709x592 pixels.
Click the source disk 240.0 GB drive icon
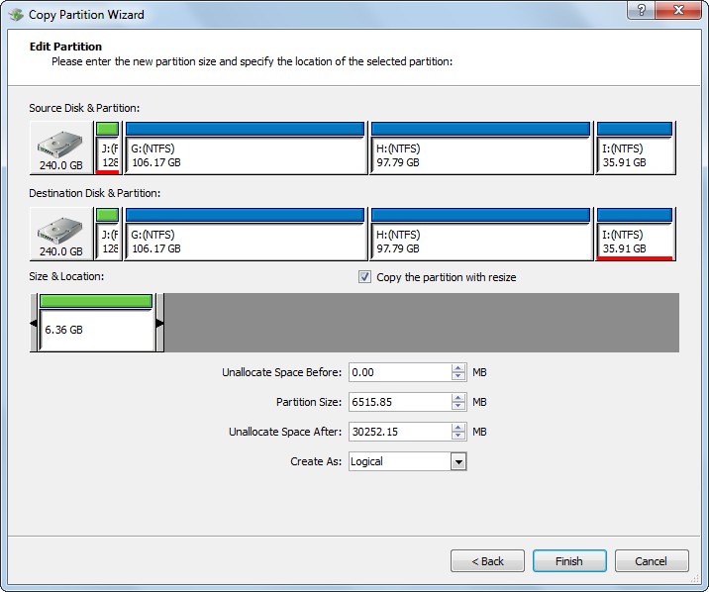[x=61, y=148]
